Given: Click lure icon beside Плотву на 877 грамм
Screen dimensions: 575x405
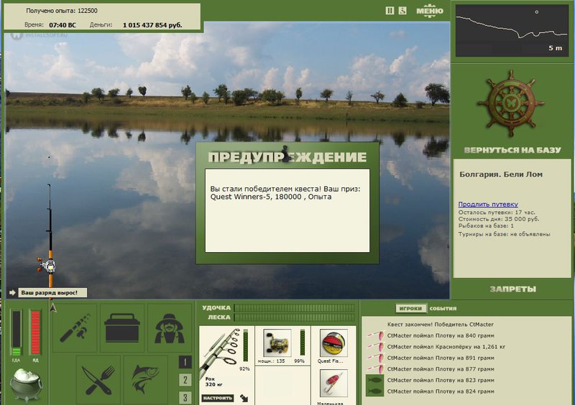Looking at the screenshot, I should click(x=375, y=368).
